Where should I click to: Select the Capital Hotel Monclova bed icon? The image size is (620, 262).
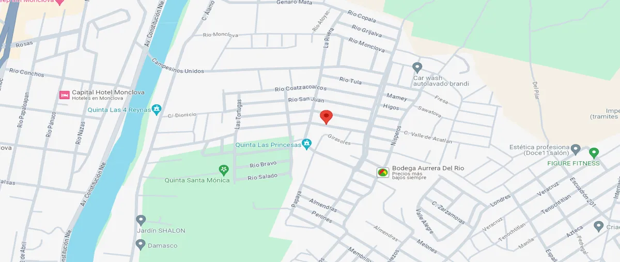pyautogui.click(x=65, y=95)
